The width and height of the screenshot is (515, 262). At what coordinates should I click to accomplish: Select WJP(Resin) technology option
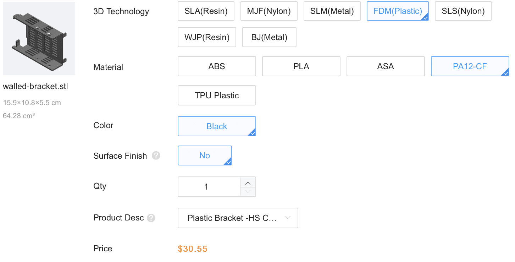(207, 37)
